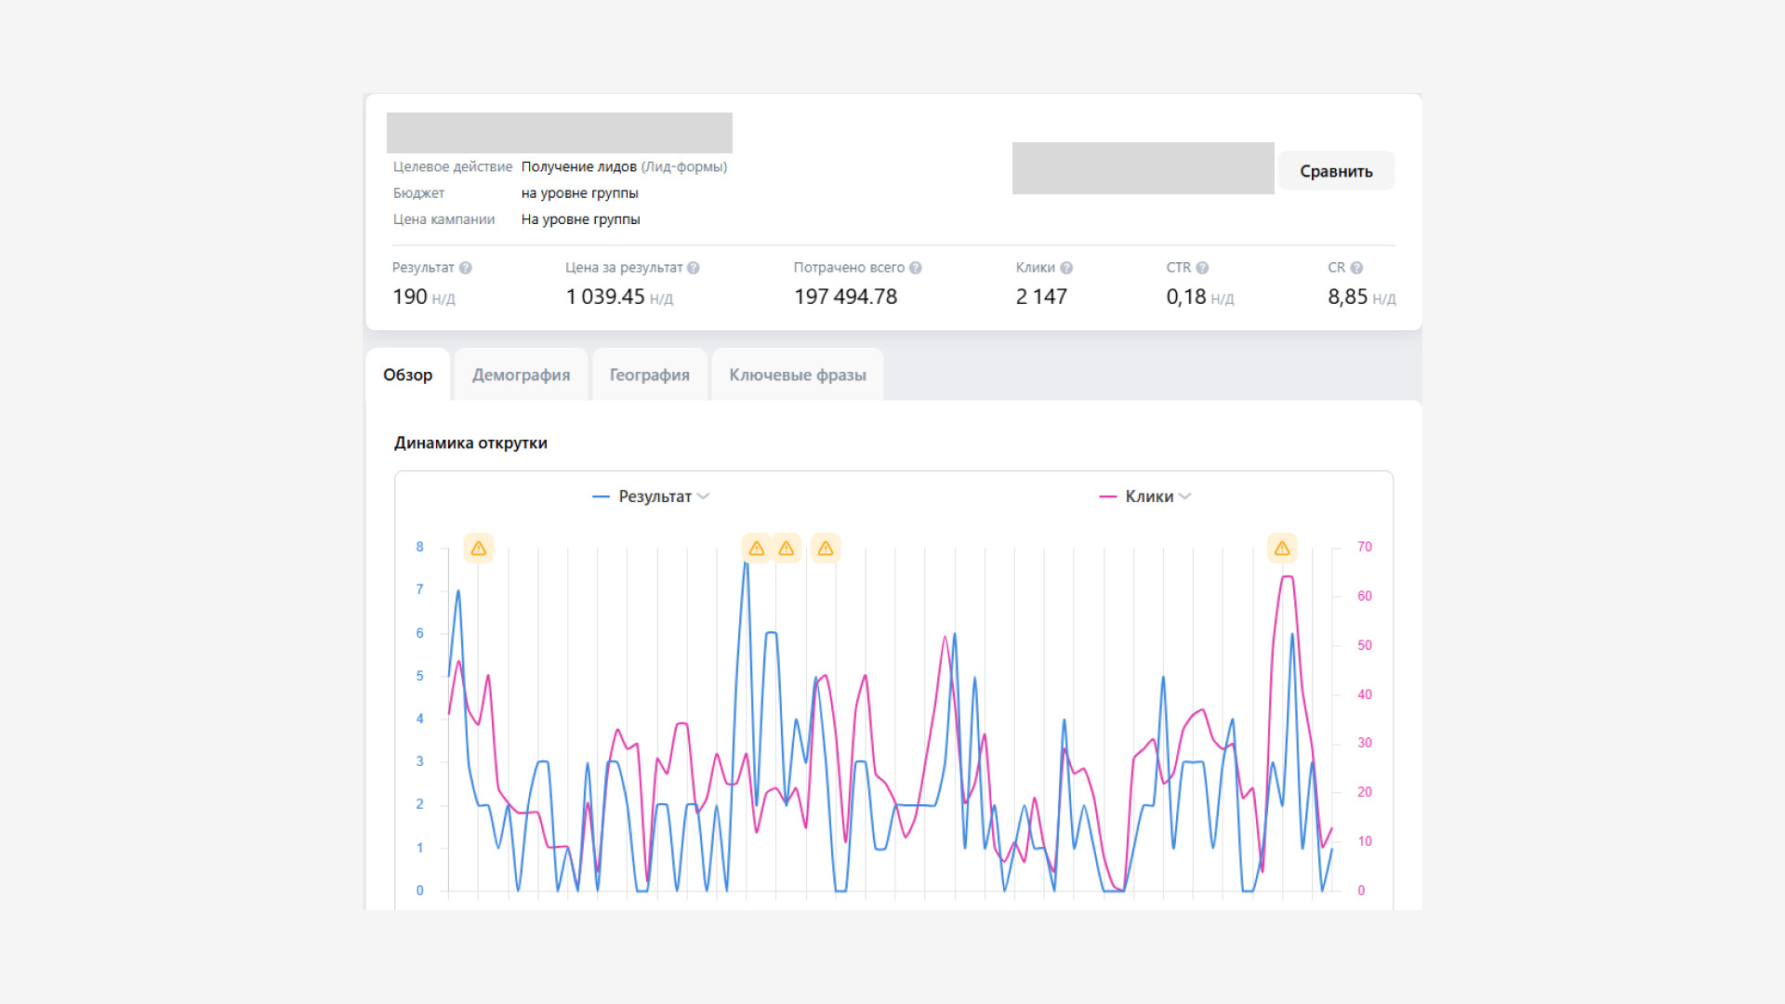This screenshot has width=1785, height=1004.
Task: Click the question mark icon next to Клики
Action: click(1066, 268)
